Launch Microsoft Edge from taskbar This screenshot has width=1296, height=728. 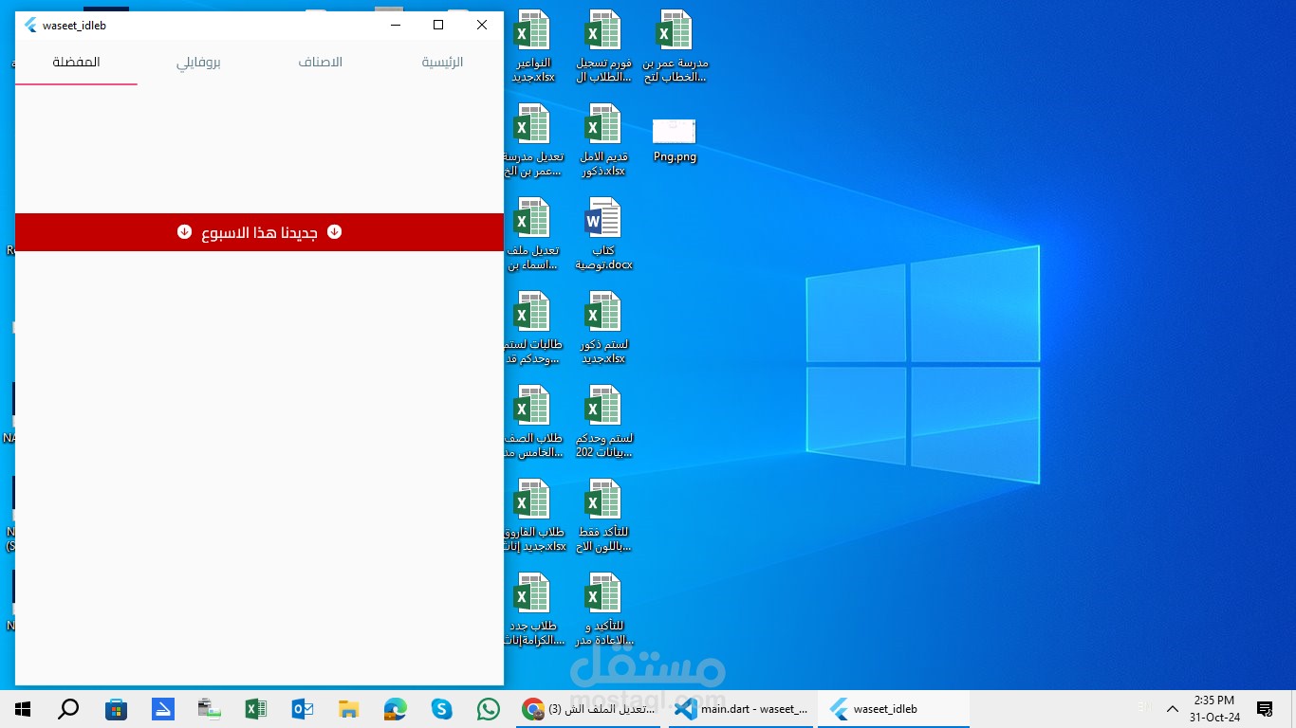395,709
